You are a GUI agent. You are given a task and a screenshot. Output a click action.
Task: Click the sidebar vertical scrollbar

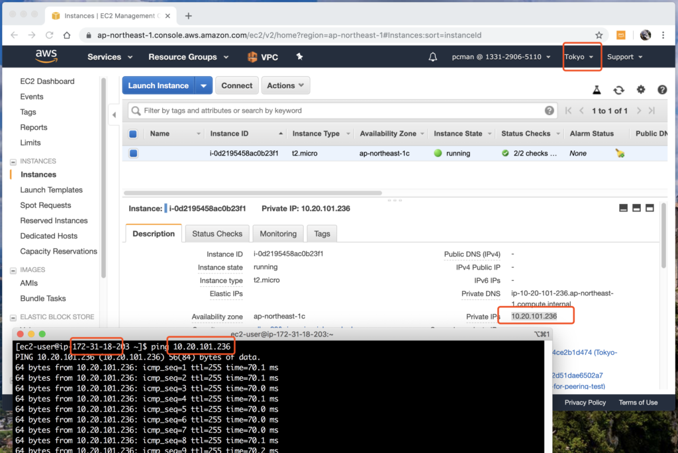click(x=103, y=177)
